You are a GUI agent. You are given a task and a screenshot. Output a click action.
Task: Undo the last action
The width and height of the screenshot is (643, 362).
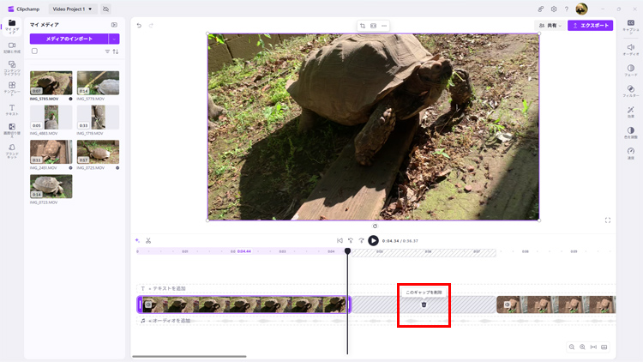click(140, 26)
